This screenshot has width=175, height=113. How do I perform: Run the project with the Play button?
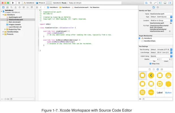point(13,3)
